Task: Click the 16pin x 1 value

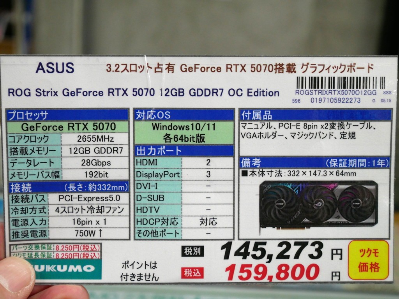Action: pos(89,222)
